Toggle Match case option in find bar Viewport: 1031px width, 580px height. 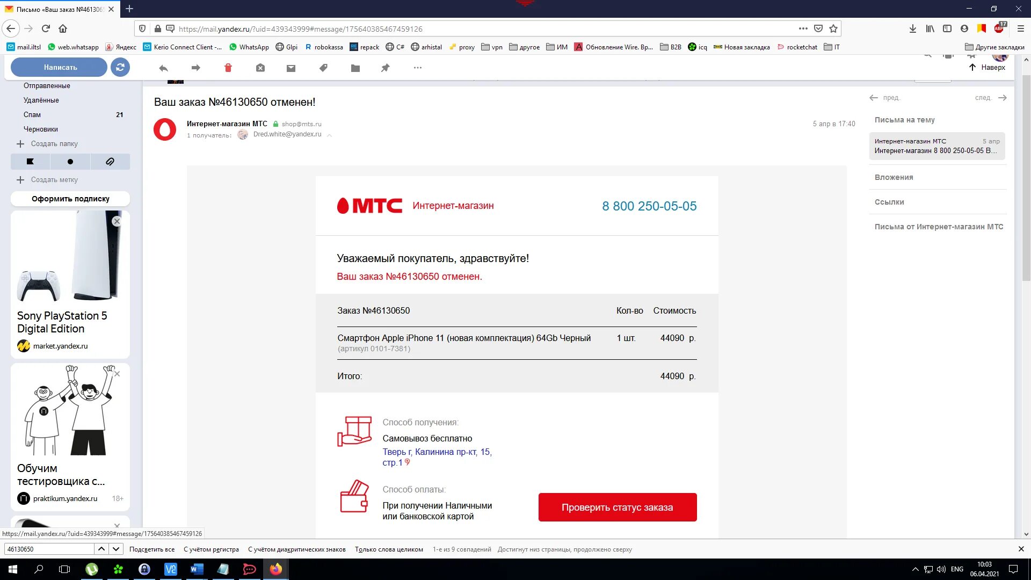tap(211, 549)
